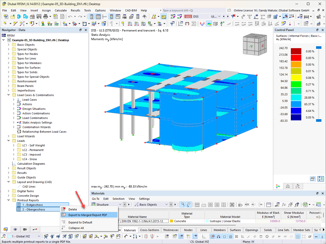The height and width of the screenshot is (244, 326).
Task: Toggle the color legend button in Control Panel
Action: (x=321, y=179)
